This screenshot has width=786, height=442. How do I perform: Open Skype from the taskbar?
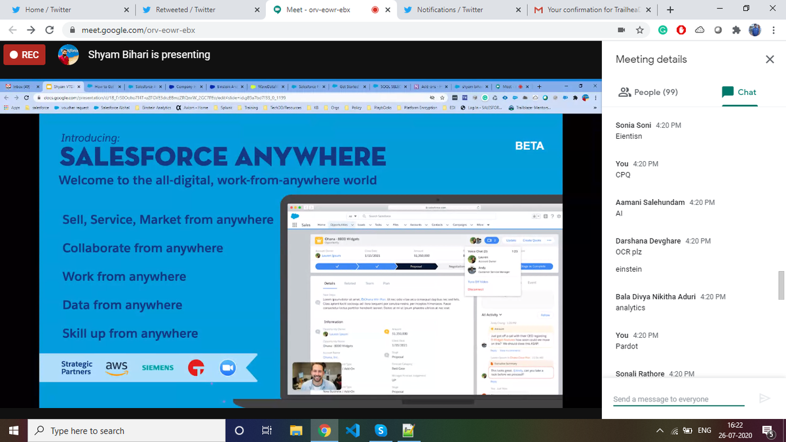click(380, 430)
